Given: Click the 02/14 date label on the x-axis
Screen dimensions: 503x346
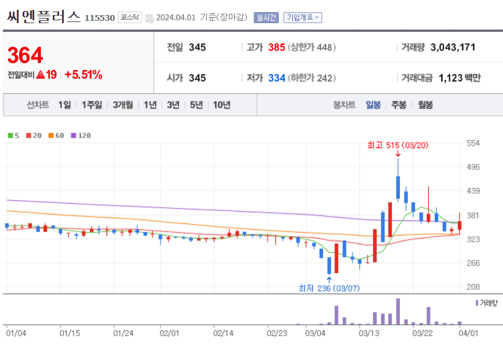Looking at the screenshot, I should [223, 333].
